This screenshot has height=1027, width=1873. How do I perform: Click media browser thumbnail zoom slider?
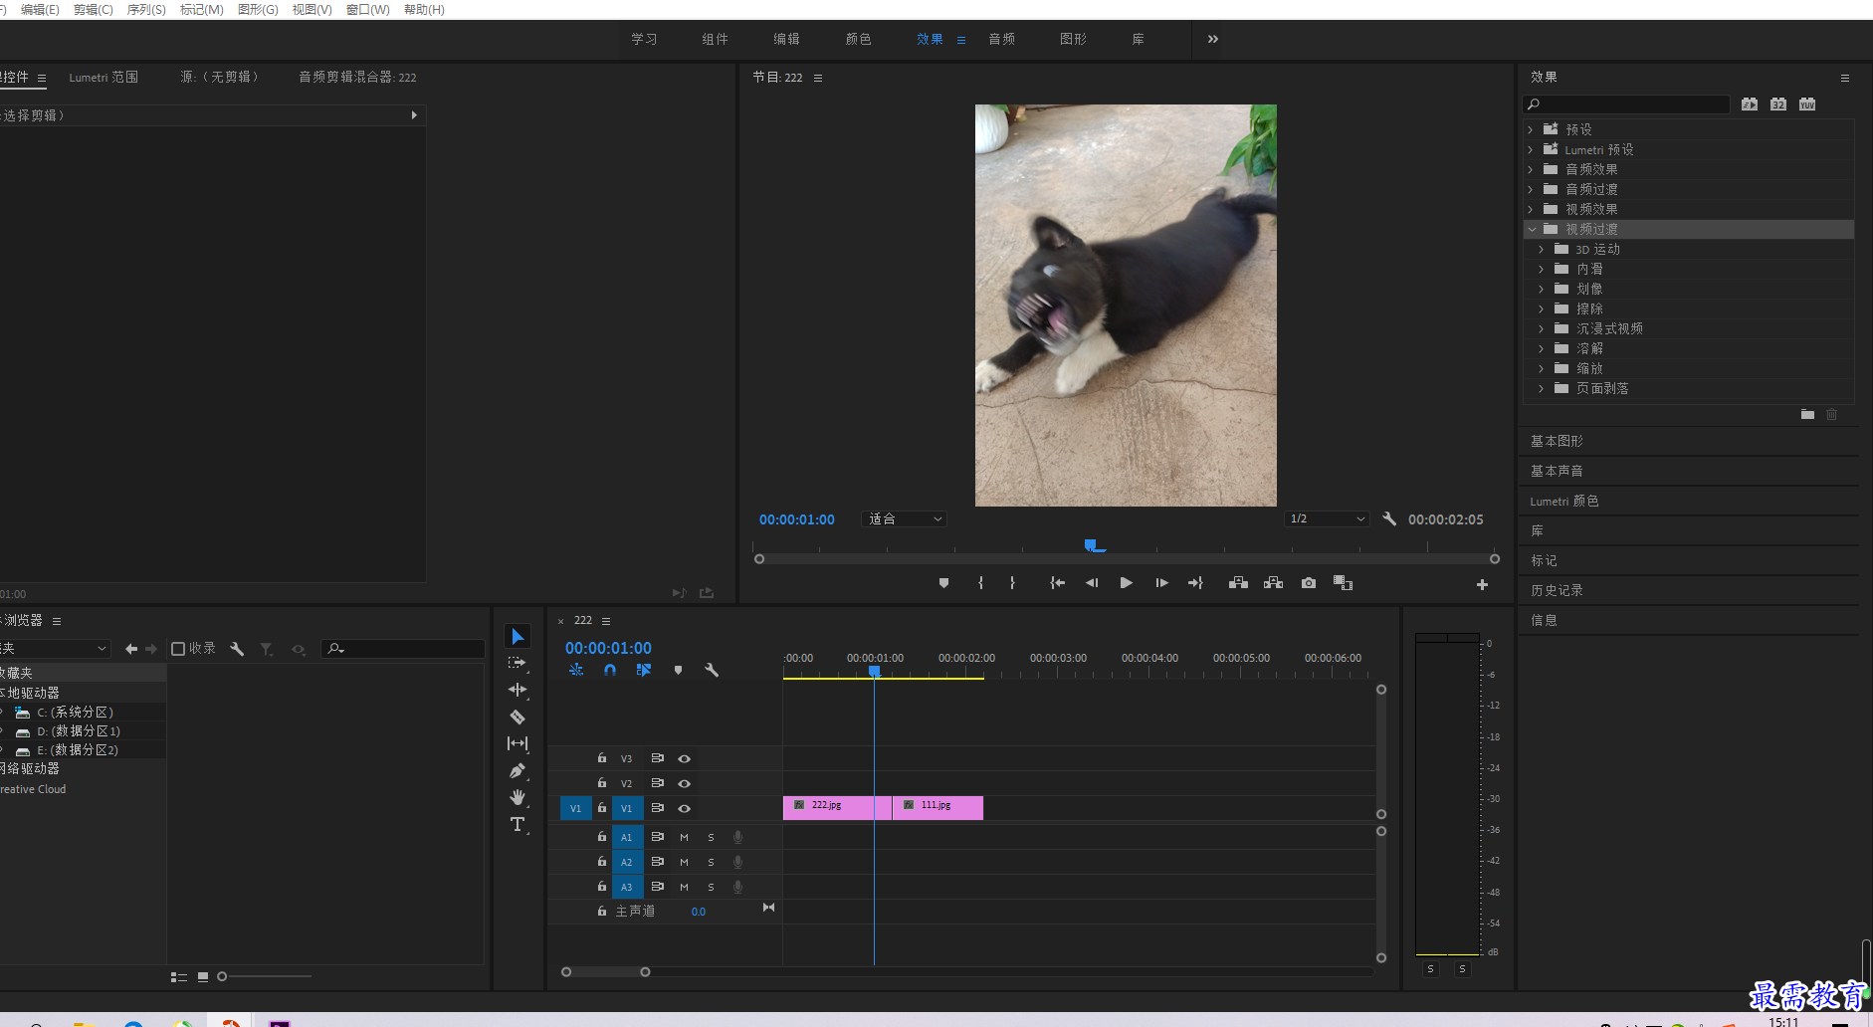click(x=222, y=976)
